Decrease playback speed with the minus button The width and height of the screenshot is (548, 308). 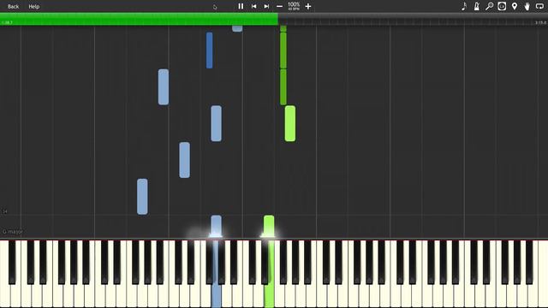click(279, 6)
